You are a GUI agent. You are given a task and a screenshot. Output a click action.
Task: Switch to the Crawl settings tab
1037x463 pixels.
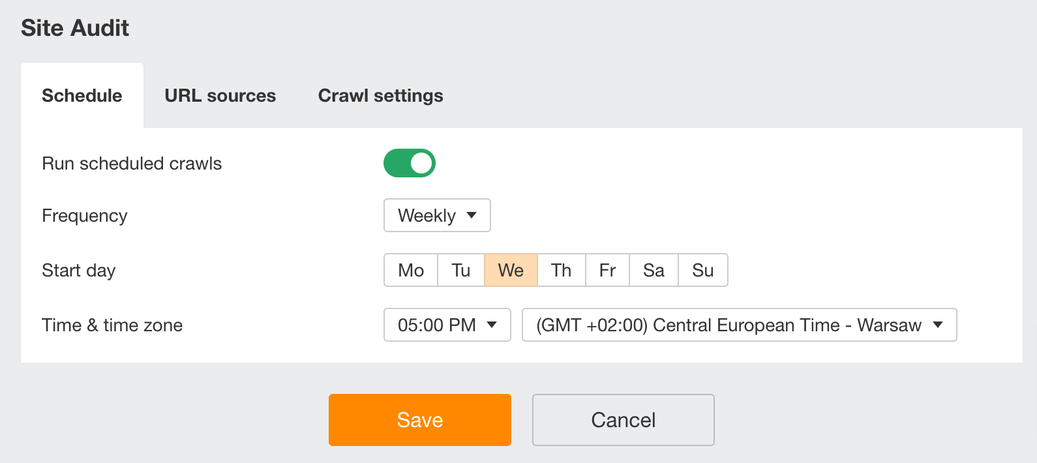click(380, 95)
